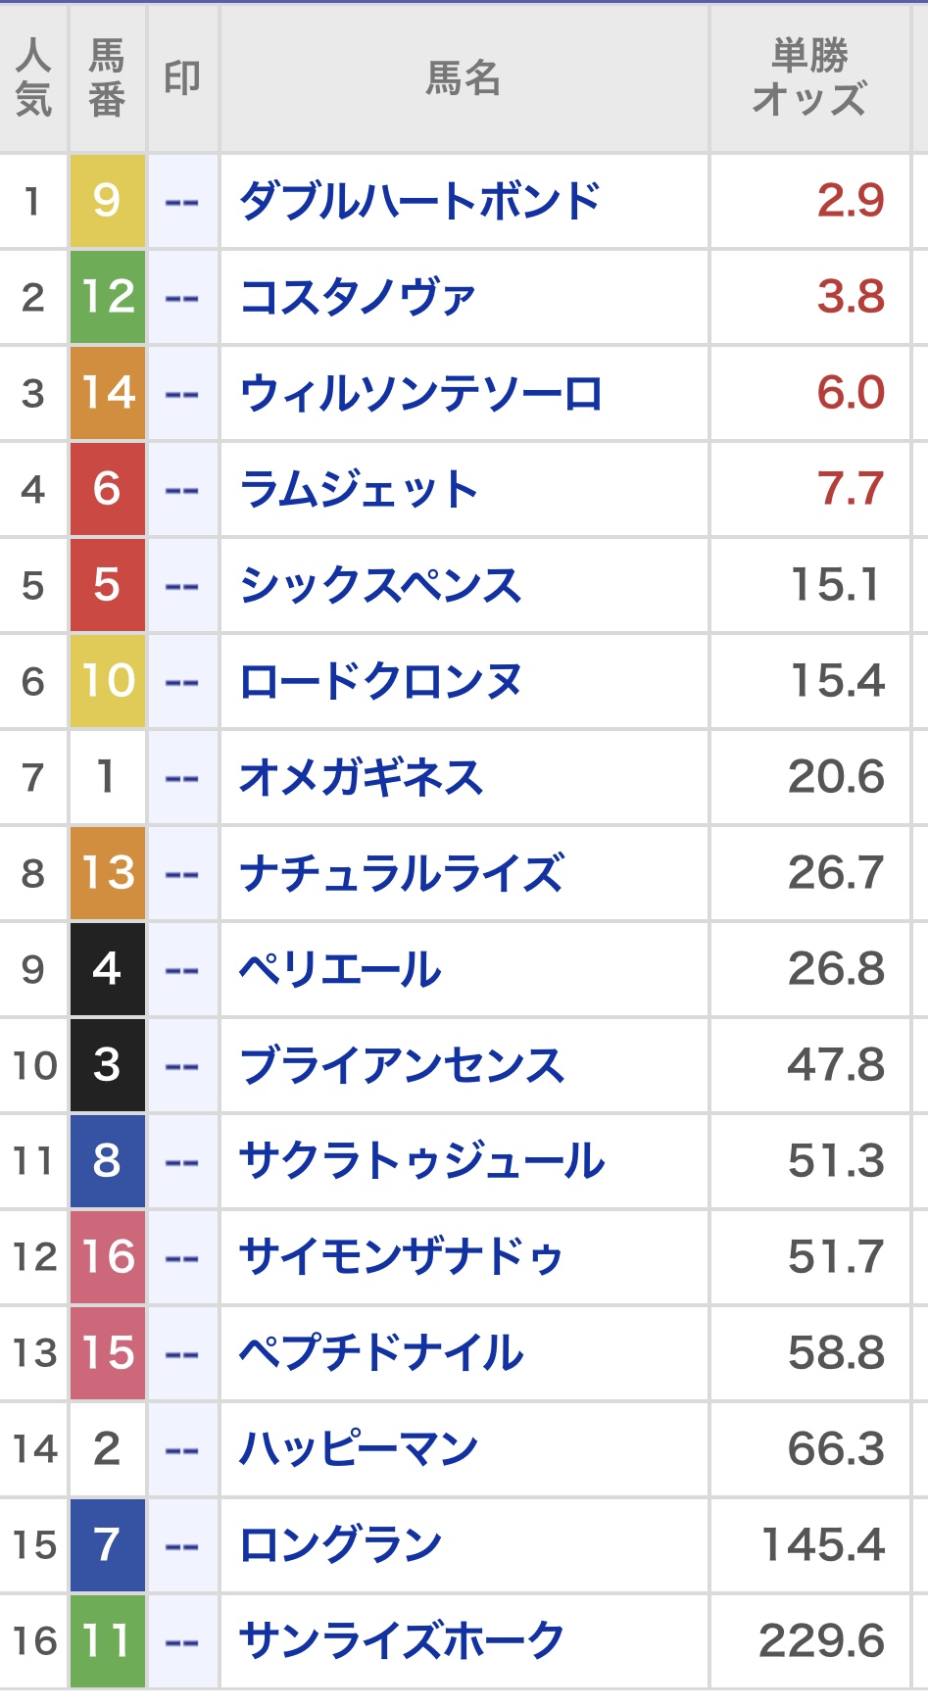The height and width of the screenshot is (1707, 928).
Task: Click the 単勝オッズ column header
Action: click(808, 78)
